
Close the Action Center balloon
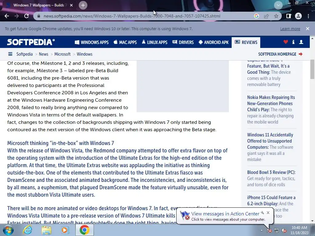(x=268, y=213)
